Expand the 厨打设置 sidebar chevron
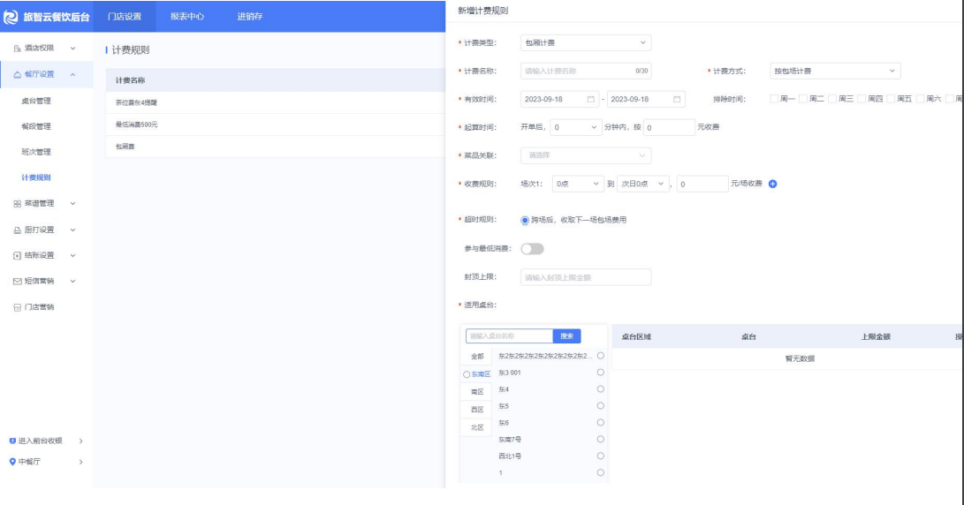The image size is (964, 505). [72, 230]
